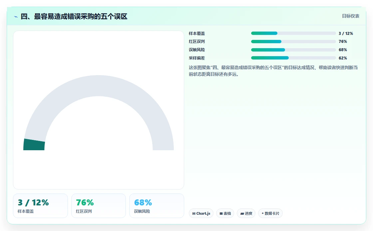
Task: Click the 误触风险 progress bar
Action: pos(293,50)
